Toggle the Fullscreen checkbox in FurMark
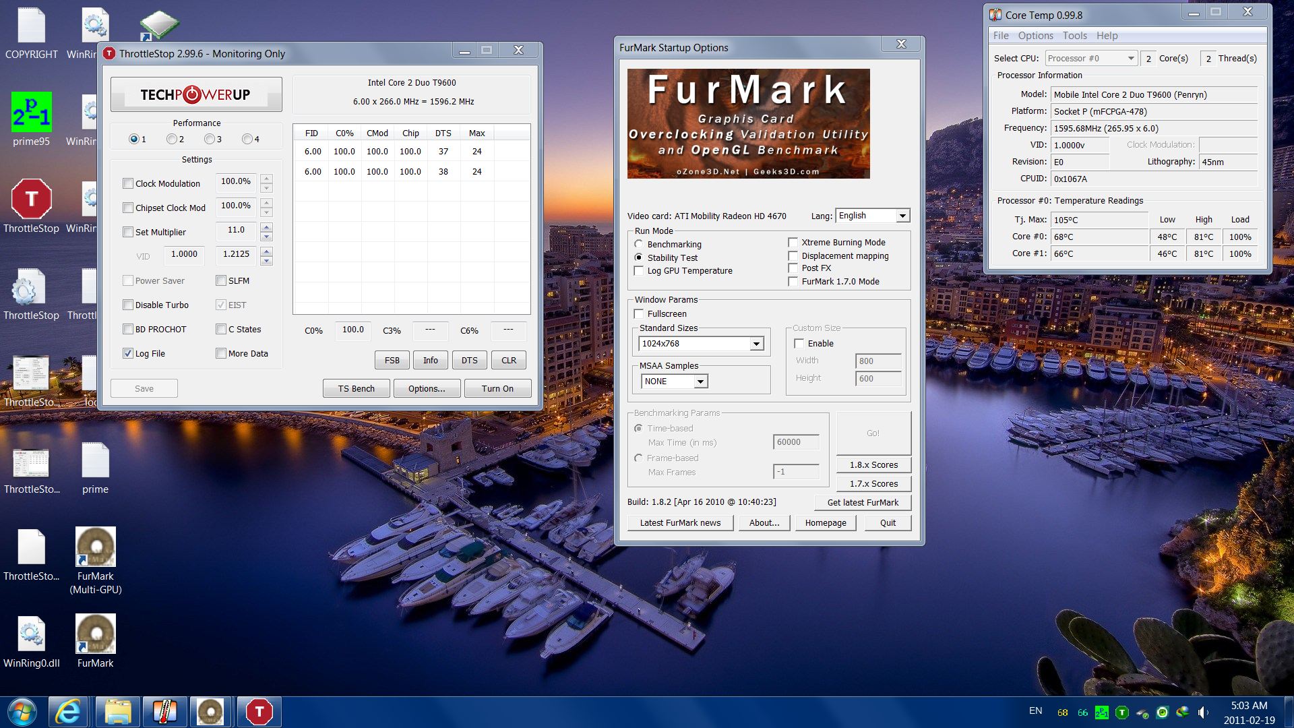This screenshot has height=728, width=1294. pyautogui.click(x=639, y=313)
